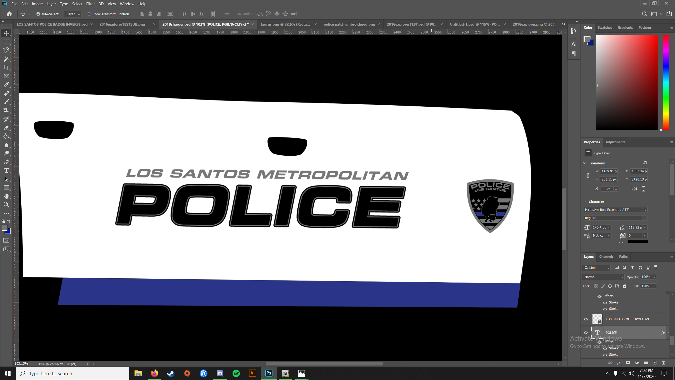This screenshot has height=380, width=675.
Task: Switch to the police patch embroidered.png document
Action: (x=349, y=24)
